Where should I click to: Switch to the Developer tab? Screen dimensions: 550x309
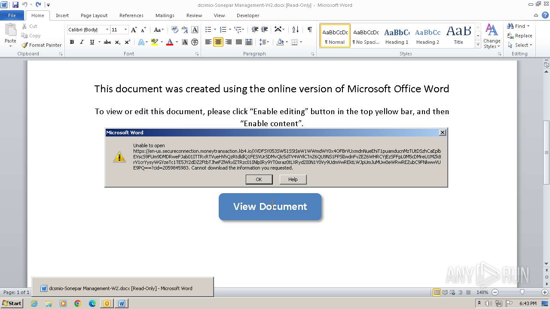248,15
